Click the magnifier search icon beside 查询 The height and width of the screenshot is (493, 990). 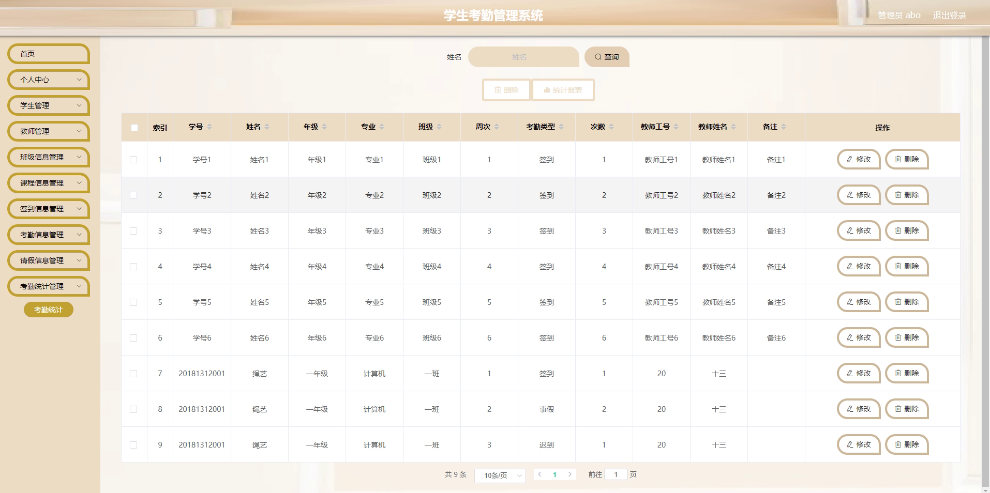point(598,57)
